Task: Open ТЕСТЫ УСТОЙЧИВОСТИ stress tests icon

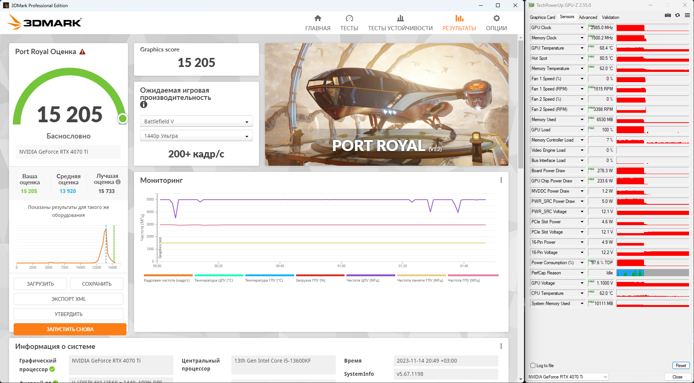Action: pos(400,18)
